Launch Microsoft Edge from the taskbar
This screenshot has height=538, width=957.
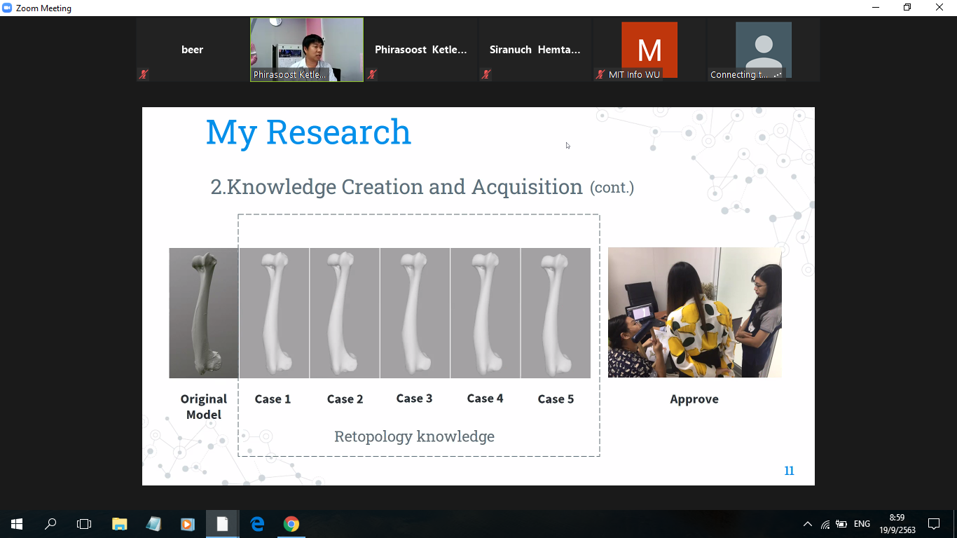[x=257, y=524]
